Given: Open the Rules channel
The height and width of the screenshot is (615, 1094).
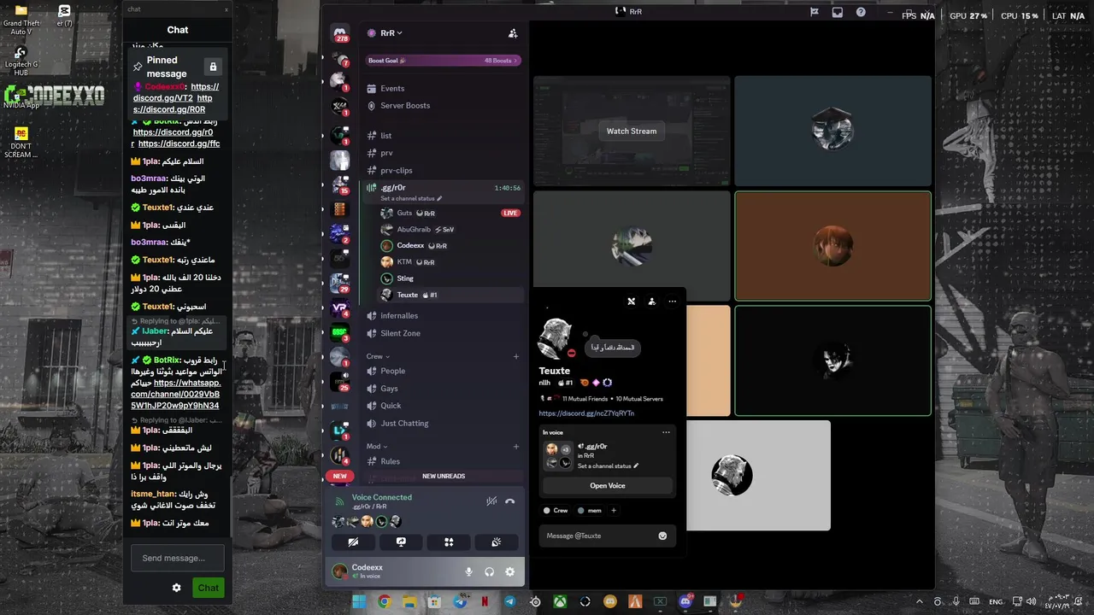Looking at the screenshot, I should tap(390, 461).
